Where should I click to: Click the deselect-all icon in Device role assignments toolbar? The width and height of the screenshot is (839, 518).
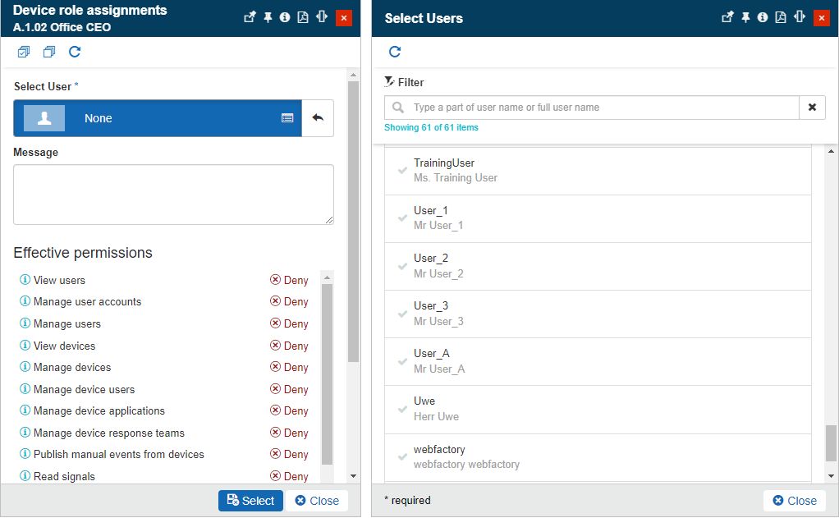point(49,52)
